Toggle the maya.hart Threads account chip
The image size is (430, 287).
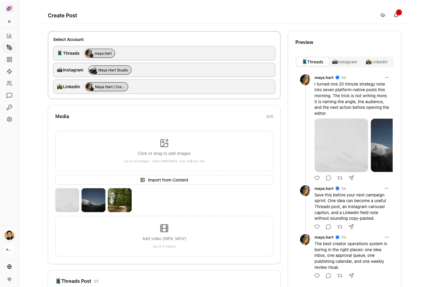coord(100,53)
